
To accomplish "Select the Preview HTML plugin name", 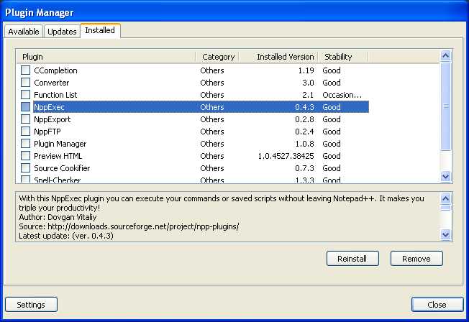I will pos(58,156).
